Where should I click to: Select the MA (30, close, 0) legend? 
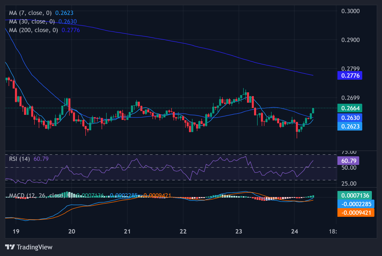point(32,22)
